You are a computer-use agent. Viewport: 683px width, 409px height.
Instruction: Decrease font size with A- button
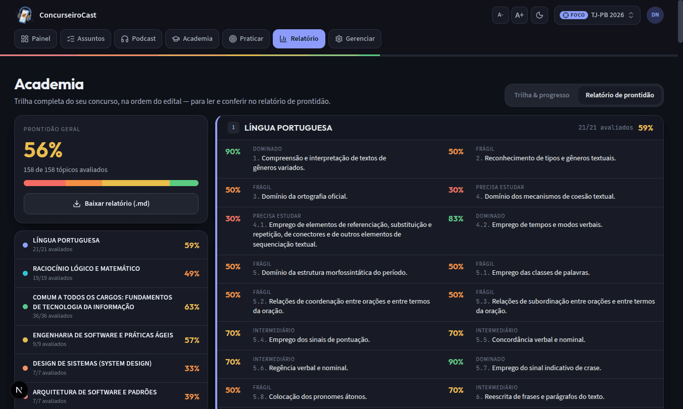[x=501, y=15]
